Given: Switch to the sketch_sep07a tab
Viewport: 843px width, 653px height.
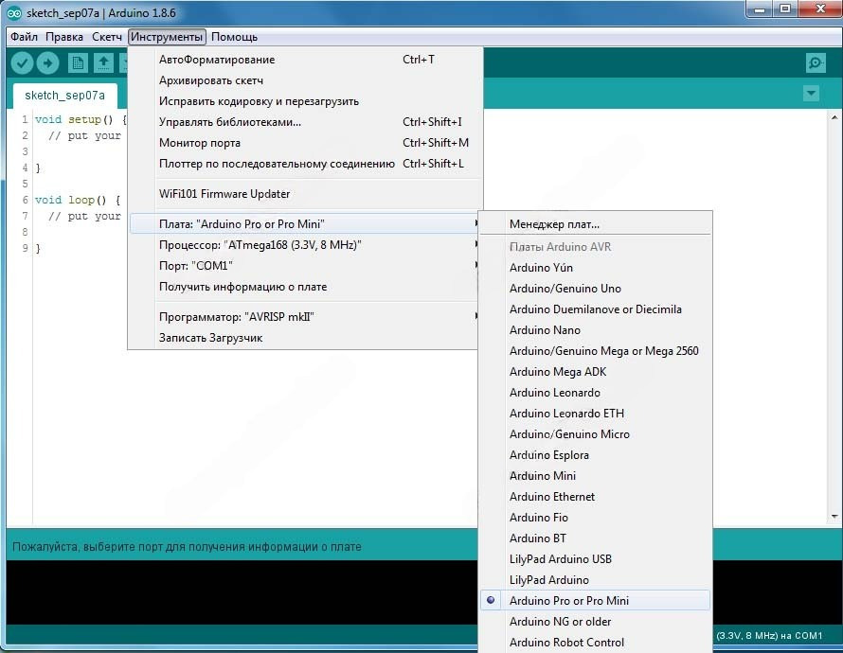Looking at the screenshot, I should pos(64,96).
